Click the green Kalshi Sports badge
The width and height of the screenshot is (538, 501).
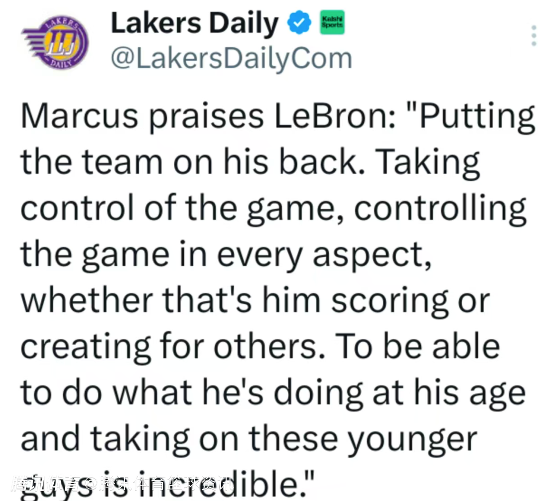[331, 23]
